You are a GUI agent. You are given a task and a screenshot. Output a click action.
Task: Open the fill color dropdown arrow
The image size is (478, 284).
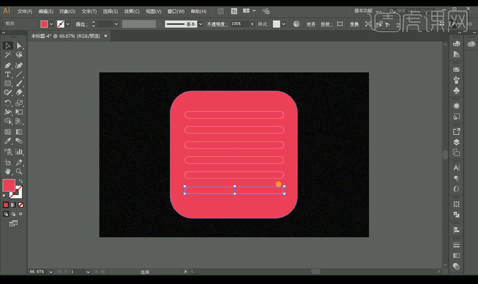(52, 24)
